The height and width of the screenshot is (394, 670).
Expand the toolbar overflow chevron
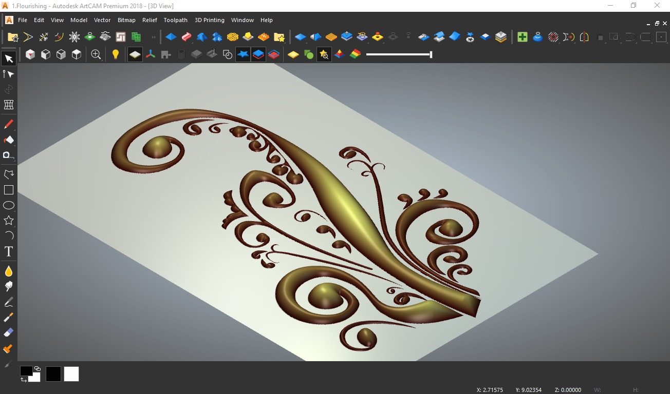coord(153,37)
